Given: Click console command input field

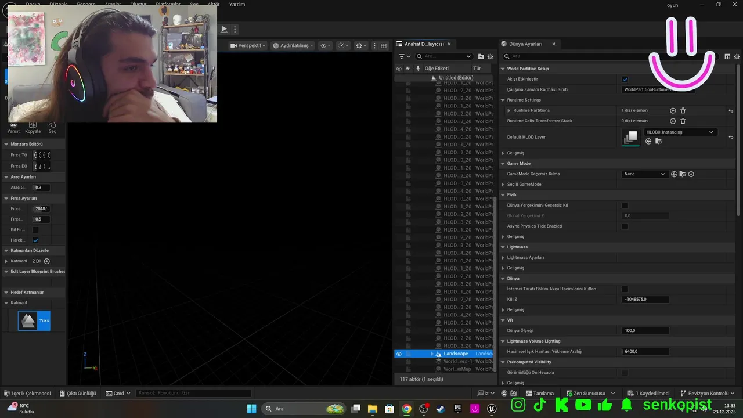Looking at the screenshot, I should 194,393.
